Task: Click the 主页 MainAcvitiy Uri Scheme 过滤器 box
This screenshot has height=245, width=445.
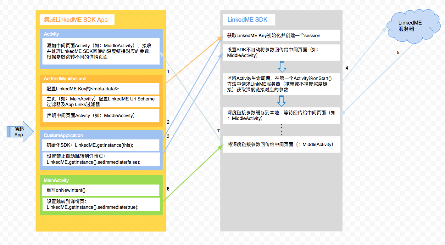Action: [101, 101]
